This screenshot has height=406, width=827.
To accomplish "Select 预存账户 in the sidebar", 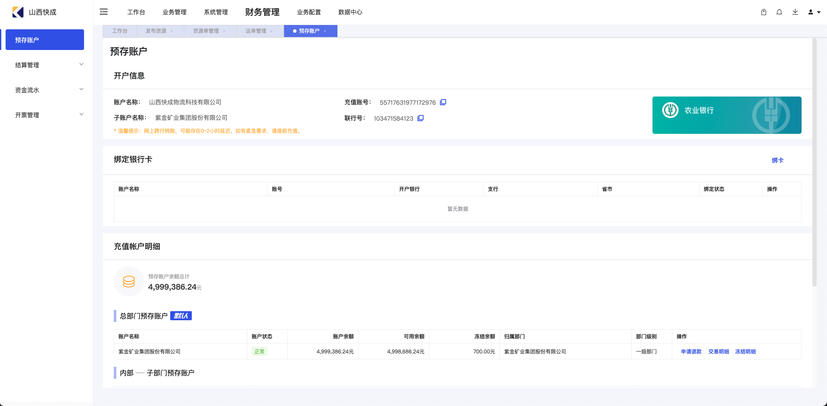I will (x=45, y=40).
